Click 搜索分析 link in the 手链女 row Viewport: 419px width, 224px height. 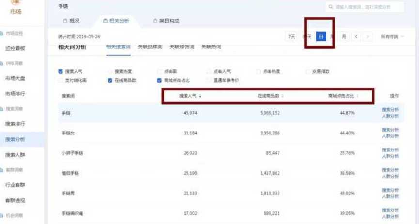(390, 130)
